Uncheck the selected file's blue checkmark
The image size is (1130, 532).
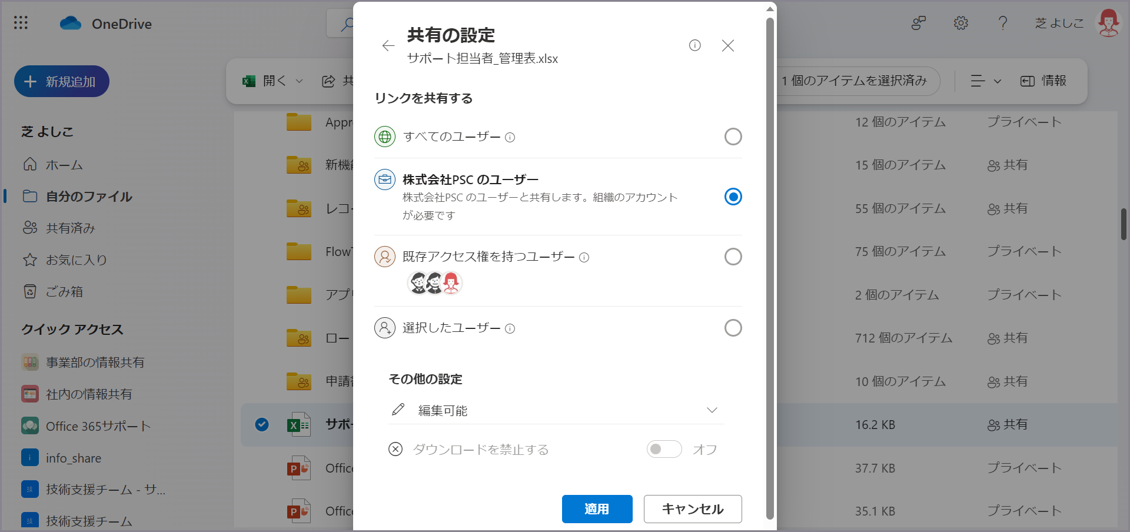coord(262,424)
